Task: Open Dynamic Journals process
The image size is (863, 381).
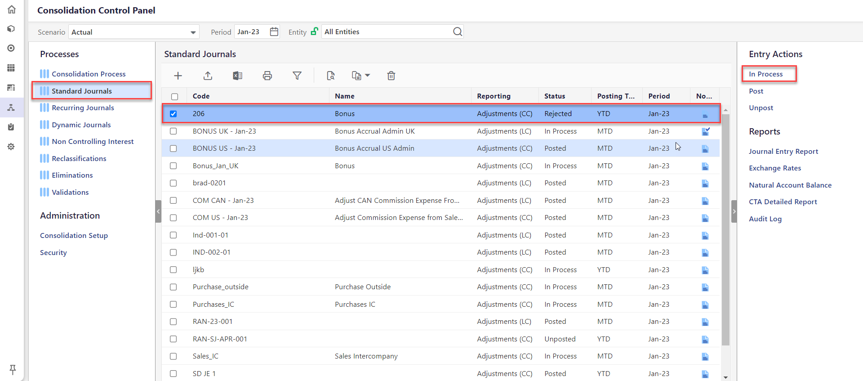Action: pos(81,125)
